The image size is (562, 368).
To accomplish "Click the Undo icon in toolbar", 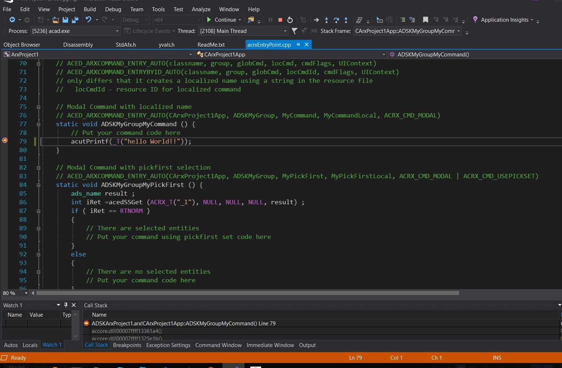I will click(88, 20).
